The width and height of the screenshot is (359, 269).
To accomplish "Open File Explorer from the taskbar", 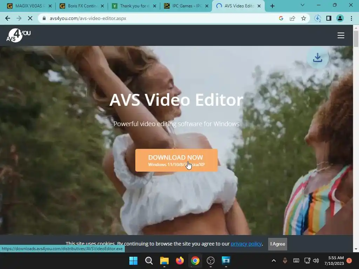I will point(164,261).
